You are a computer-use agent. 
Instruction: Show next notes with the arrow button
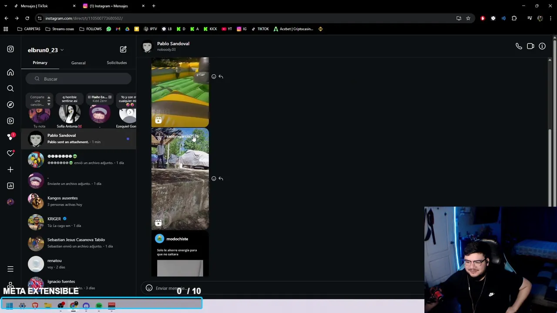[x=130, y=113]
